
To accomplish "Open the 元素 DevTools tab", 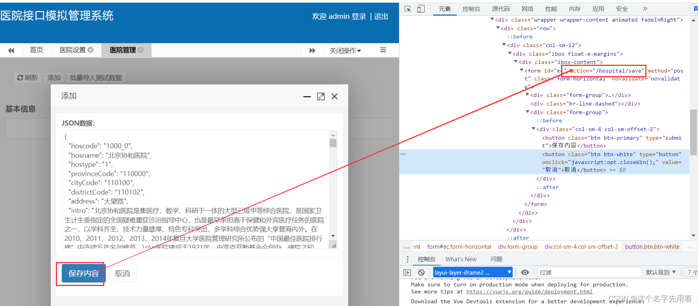I will tap(445, 9).
